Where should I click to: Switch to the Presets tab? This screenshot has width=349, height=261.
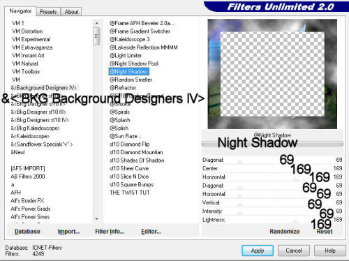point(48,12)
